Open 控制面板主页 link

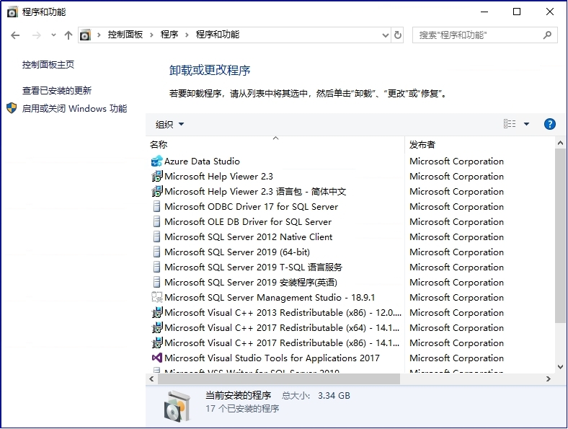pyautogui.click(x=48, y=65)
